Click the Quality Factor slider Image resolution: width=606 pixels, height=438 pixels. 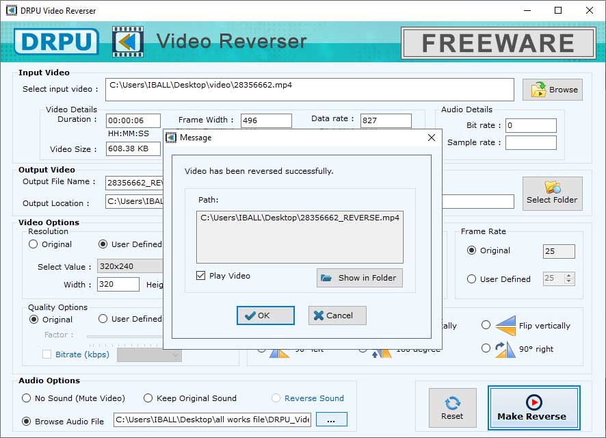124,336
